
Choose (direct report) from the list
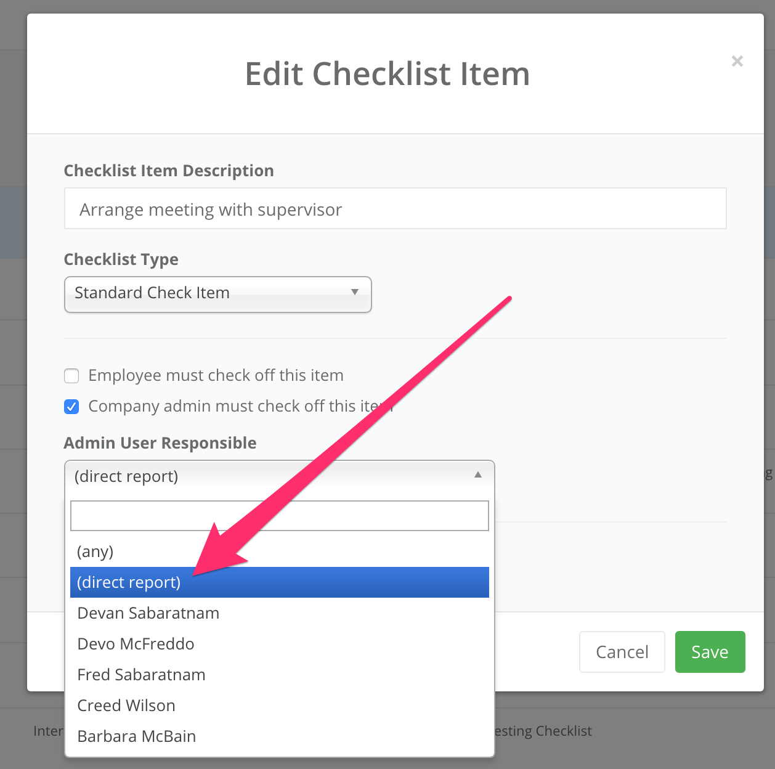(280, 582)
